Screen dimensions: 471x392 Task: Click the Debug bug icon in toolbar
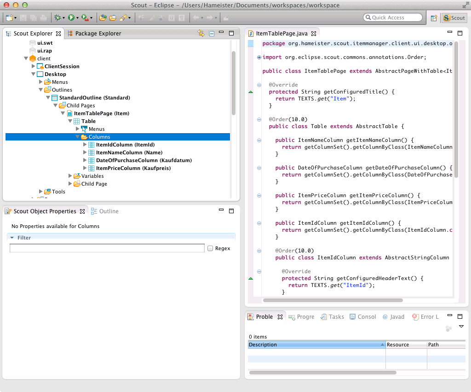tap(57, 18)
